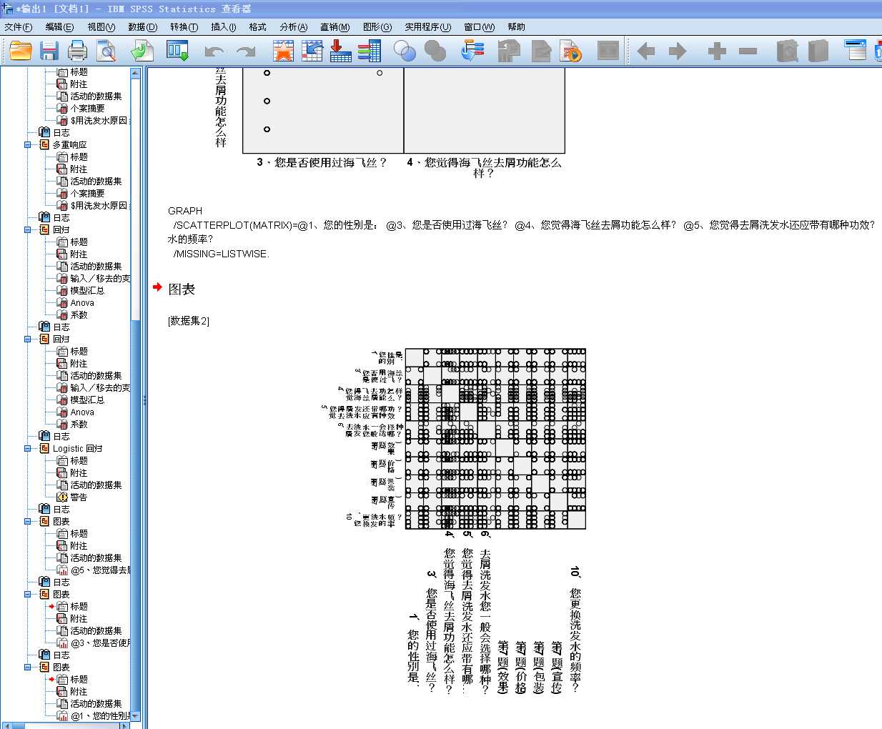Image resolution: width=882 pixels, height=729 pixels.
Task: Collapse the 图表 node containing the @3 chart
Action: 28,594
